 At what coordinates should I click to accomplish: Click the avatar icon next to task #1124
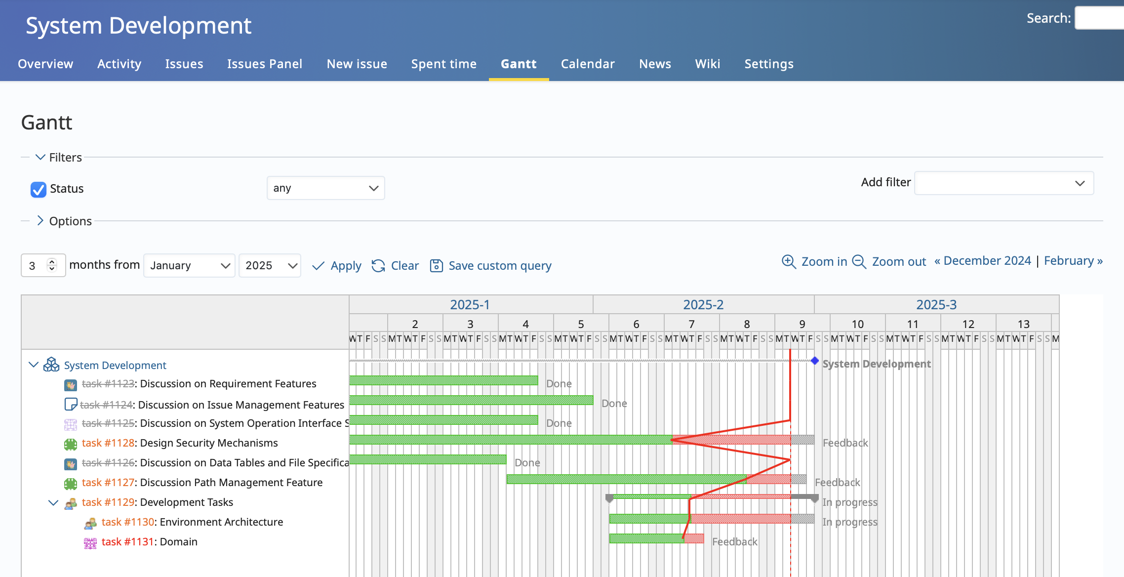pyautogui.click(x=71, y=404)
